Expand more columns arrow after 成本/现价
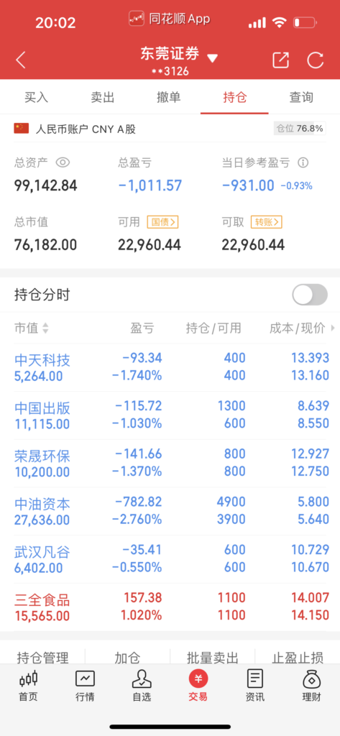 333,328
